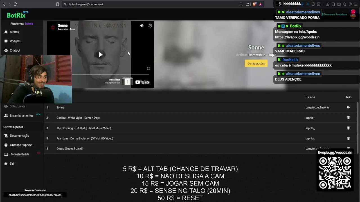Click the Usuário column header
Image resolution: width=360 pixels, height=202 pixels.
click(x=310, y=97)
